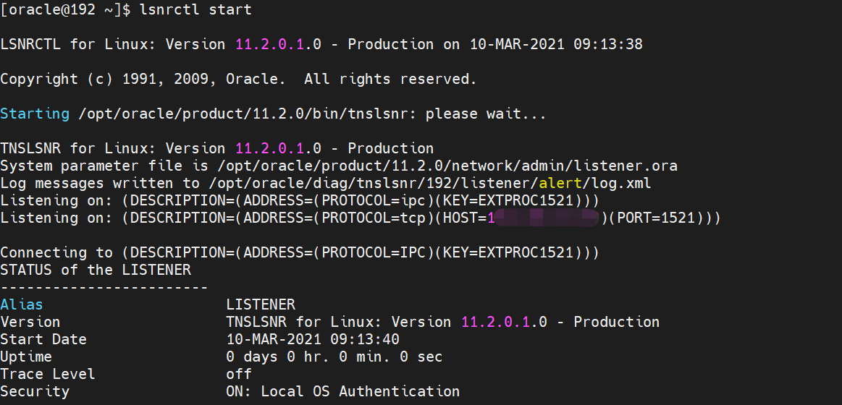Viewport: 842px width, 405px height.
Task: Click the LISTENER alias value
Action: [x=261, y=304]
